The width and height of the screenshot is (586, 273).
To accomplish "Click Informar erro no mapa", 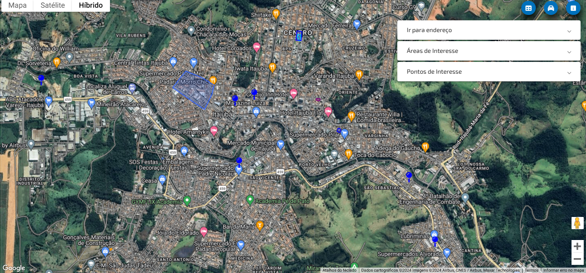I will point(563,270).
